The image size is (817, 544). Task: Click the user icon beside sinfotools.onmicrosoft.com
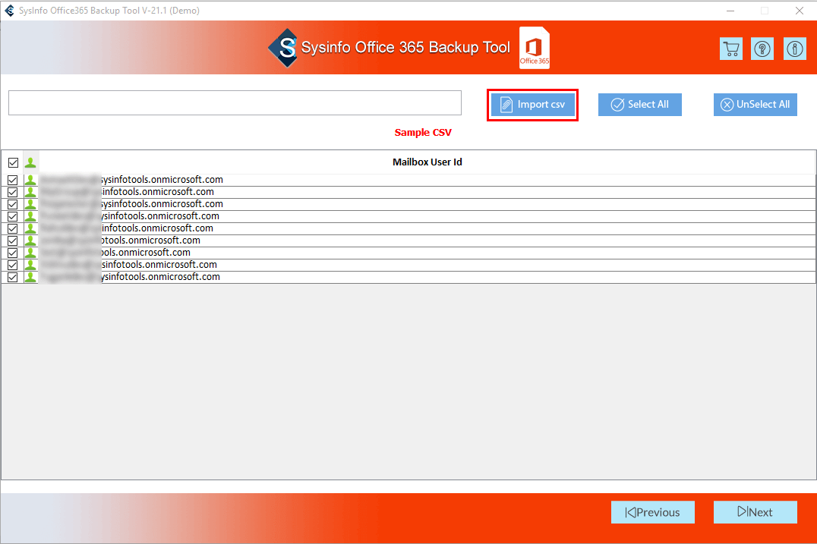[30, 265]
